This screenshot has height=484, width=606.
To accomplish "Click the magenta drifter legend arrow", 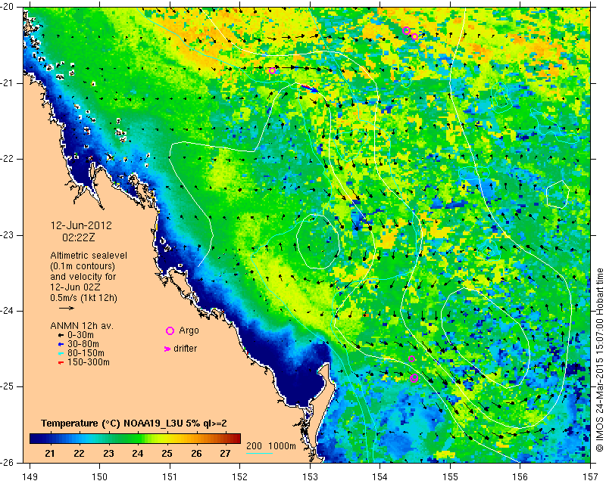I will (167, 349).
